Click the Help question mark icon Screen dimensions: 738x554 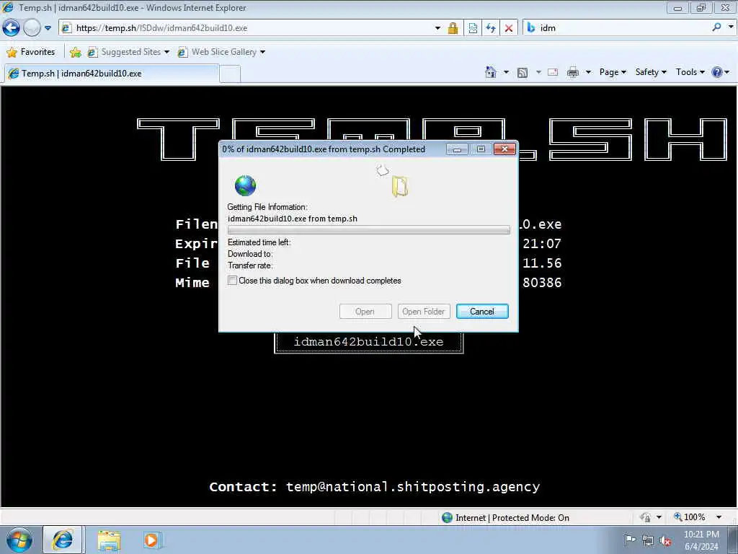point(717,72)
